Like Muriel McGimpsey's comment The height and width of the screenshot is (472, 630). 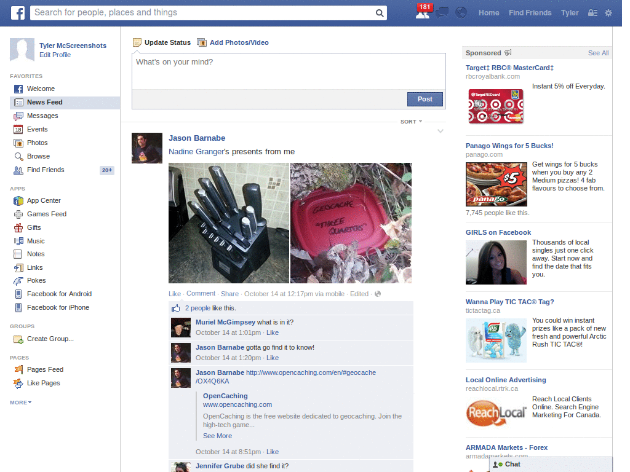click(273, 332)
